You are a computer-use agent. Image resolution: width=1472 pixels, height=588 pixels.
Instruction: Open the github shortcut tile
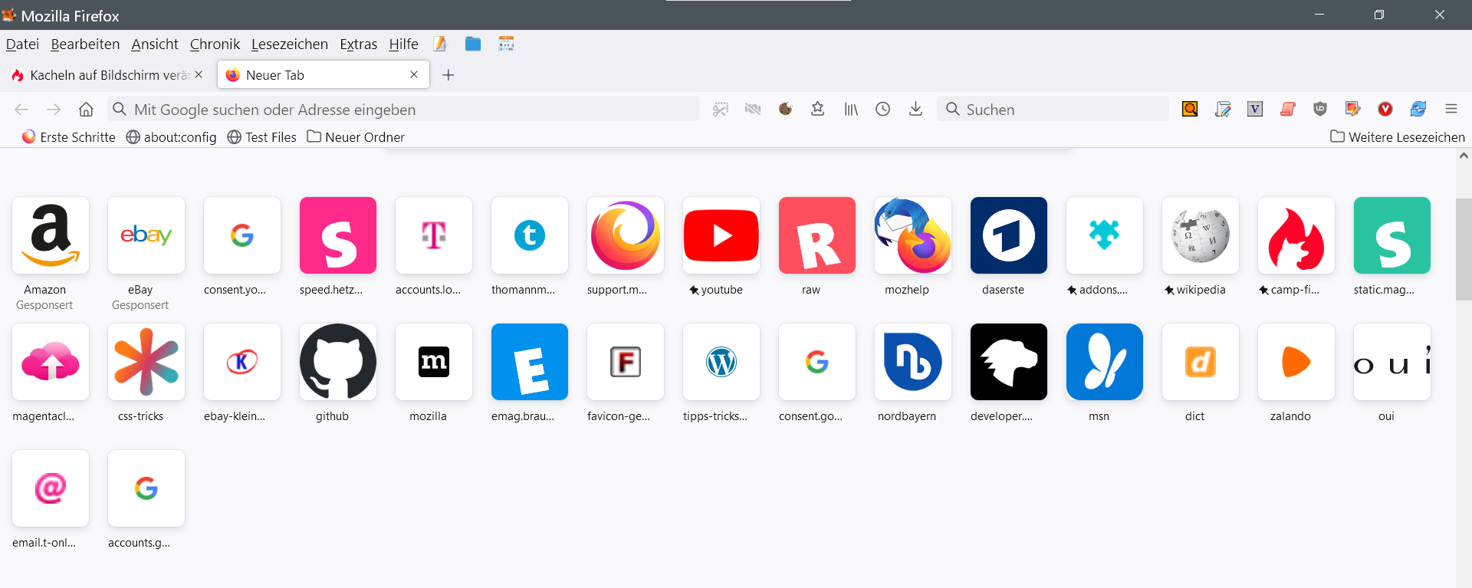pos(337,363)
